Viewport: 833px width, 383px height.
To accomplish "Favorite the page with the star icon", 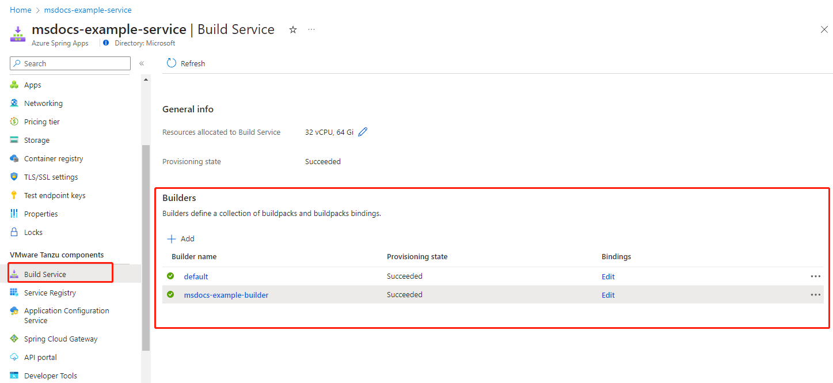I will (293, 29).
